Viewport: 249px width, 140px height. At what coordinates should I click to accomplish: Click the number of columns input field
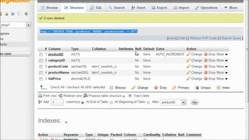click(x=57, y=102)
